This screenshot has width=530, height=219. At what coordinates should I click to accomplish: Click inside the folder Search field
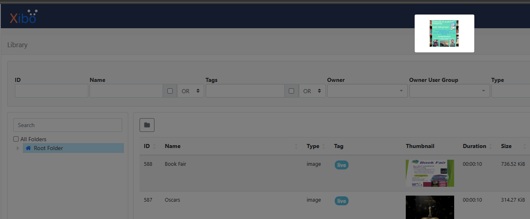coord(68,125)
